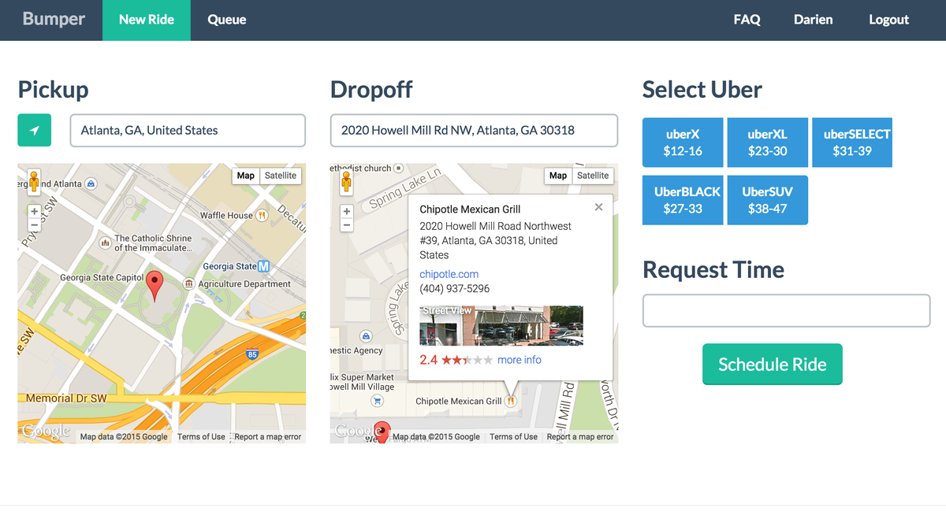Click Logout in navigation bar

click(x=889, y=20)
